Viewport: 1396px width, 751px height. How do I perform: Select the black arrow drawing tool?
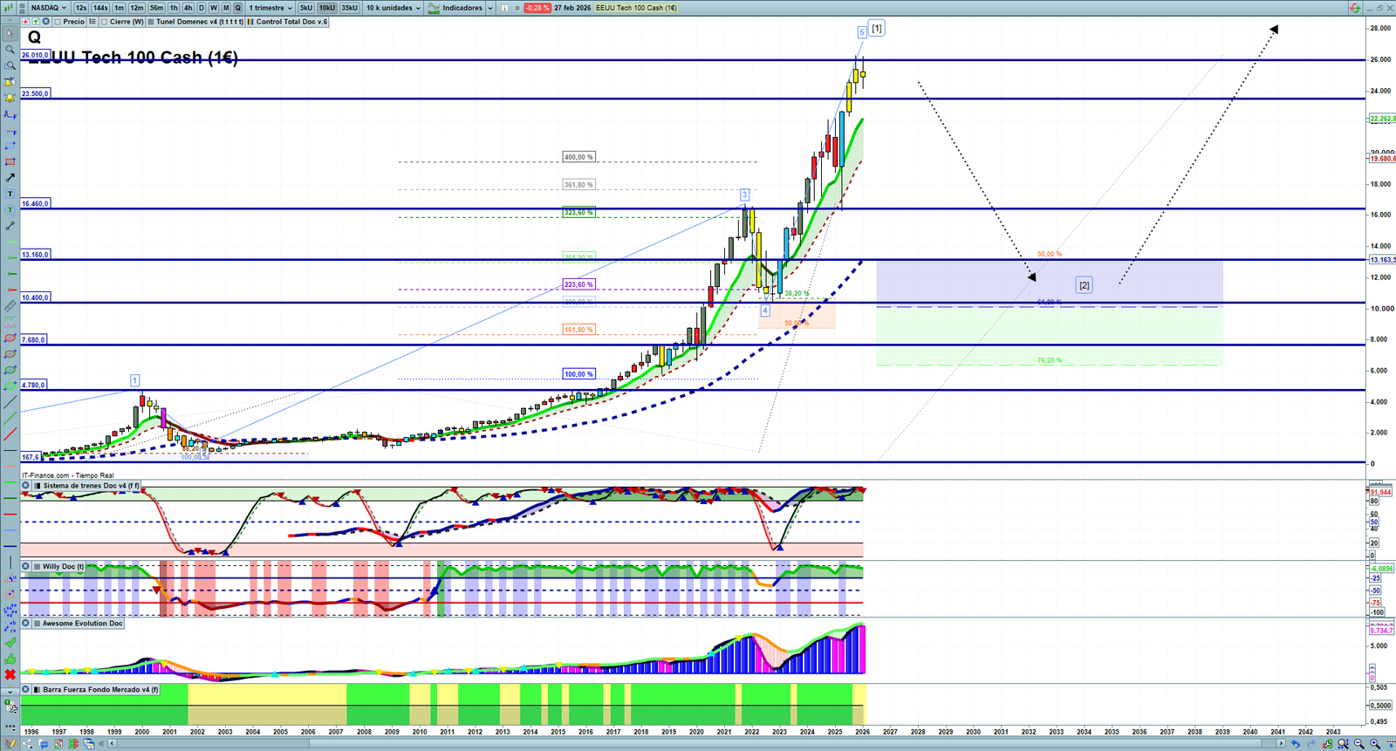[10, 178]
